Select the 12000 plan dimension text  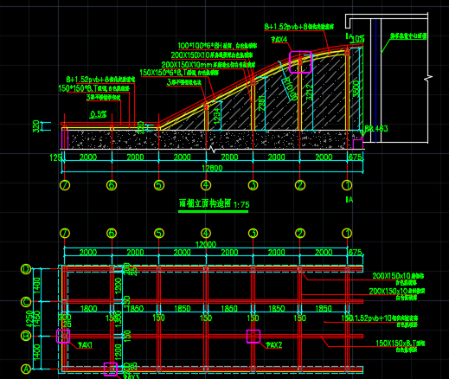point(206,245)
